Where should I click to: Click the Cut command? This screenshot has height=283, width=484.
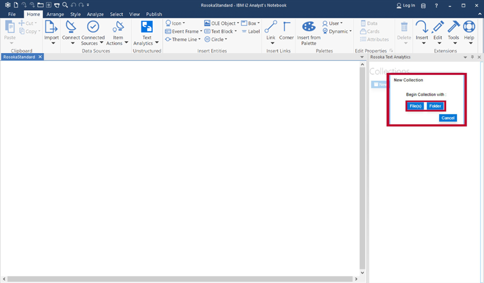[x=27, y=23]
